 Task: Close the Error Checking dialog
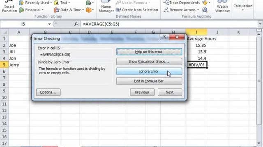coord(177,37)
